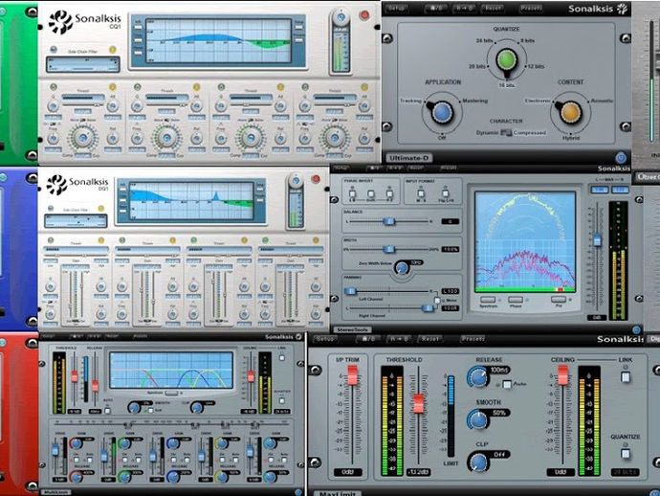The image size is (660, 496).
Task: Click the EQ curve display on upper CQ1
Action: pos(219,41)
